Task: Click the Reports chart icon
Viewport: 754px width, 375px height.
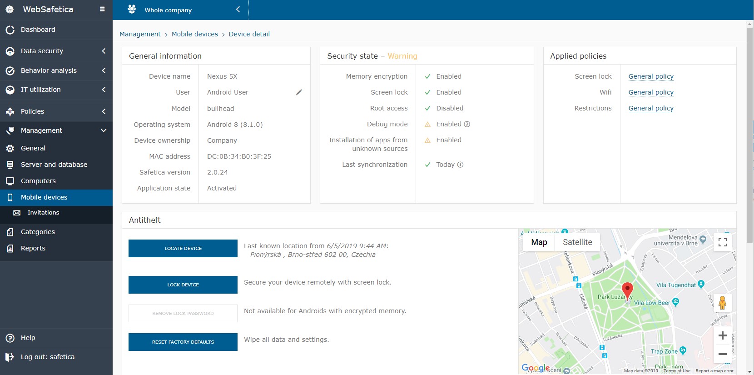Action: point(10,248)
